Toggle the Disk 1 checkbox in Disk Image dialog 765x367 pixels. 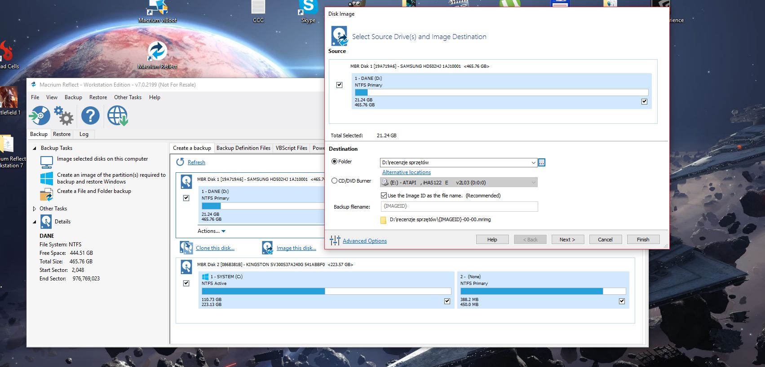coord(339,85)
